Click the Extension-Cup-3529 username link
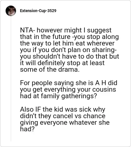 tap(38, 11)
